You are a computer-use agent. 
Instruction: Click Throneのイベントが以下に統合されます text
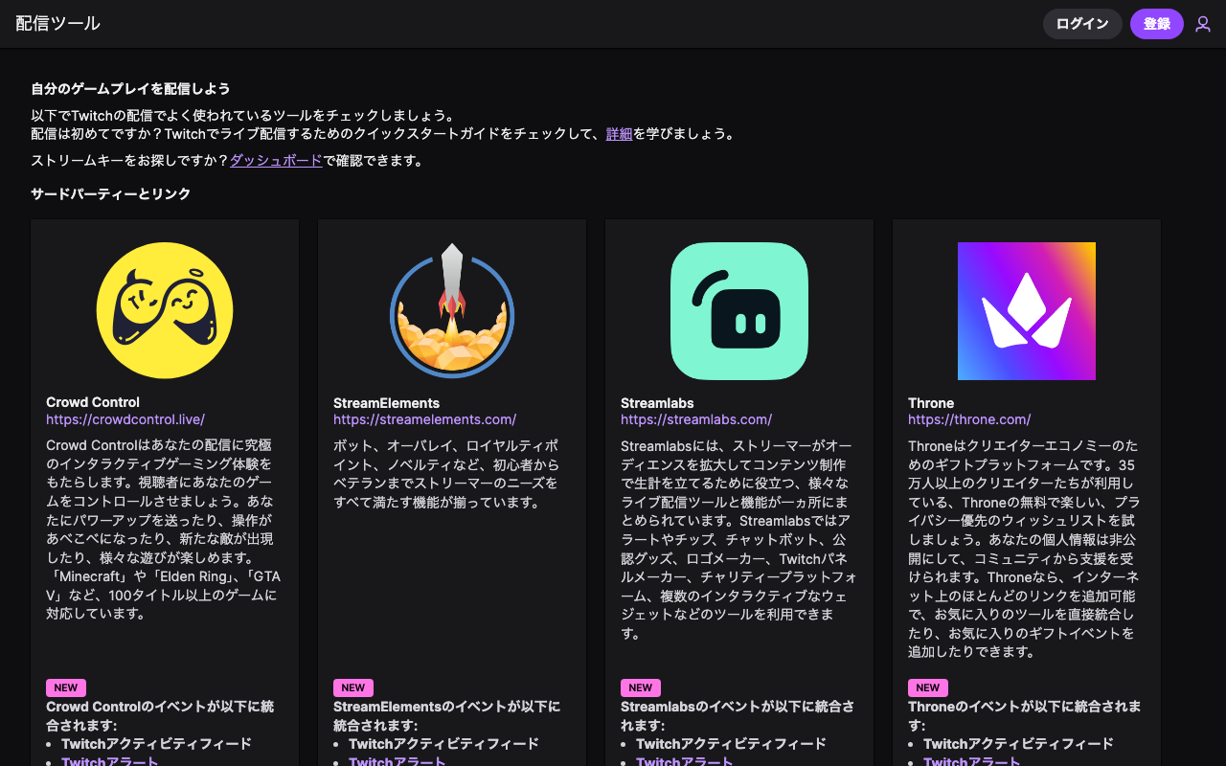coord(1025,716)
